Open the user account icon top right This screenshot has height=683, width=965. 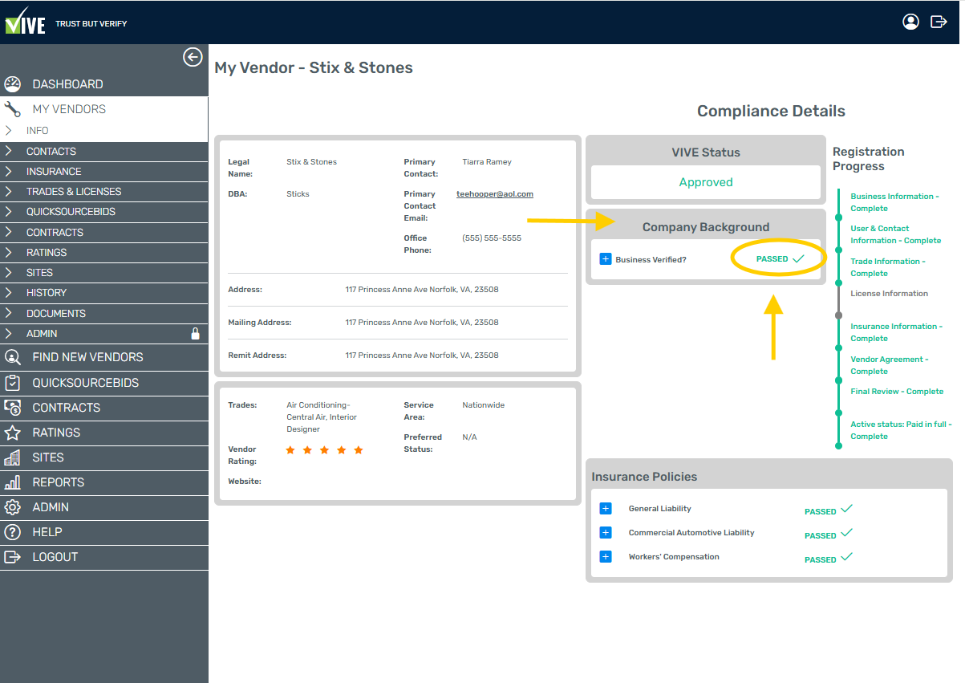910,22
